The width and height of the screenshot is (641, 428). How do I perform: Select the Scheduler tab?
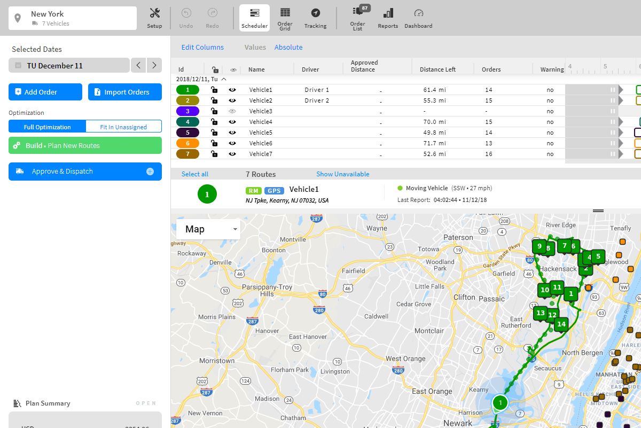click(x=254, y=18)
